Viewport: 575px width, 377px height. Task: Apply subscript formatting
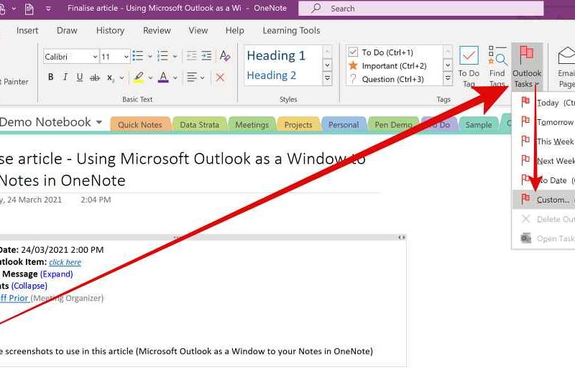(x=111, y=78)
